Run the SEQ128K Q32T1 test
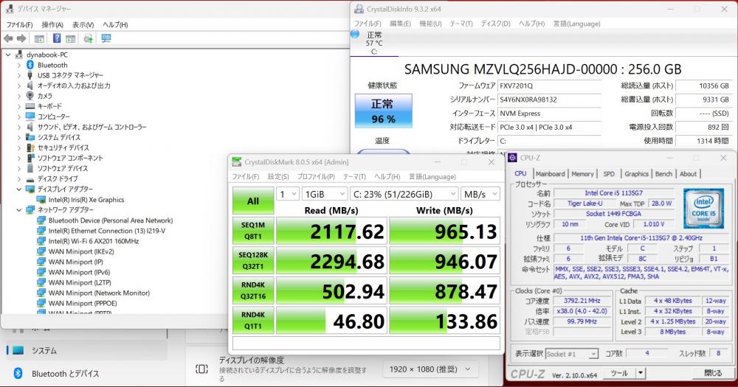Viewport: 738px width, 387px height. [253, 260]
